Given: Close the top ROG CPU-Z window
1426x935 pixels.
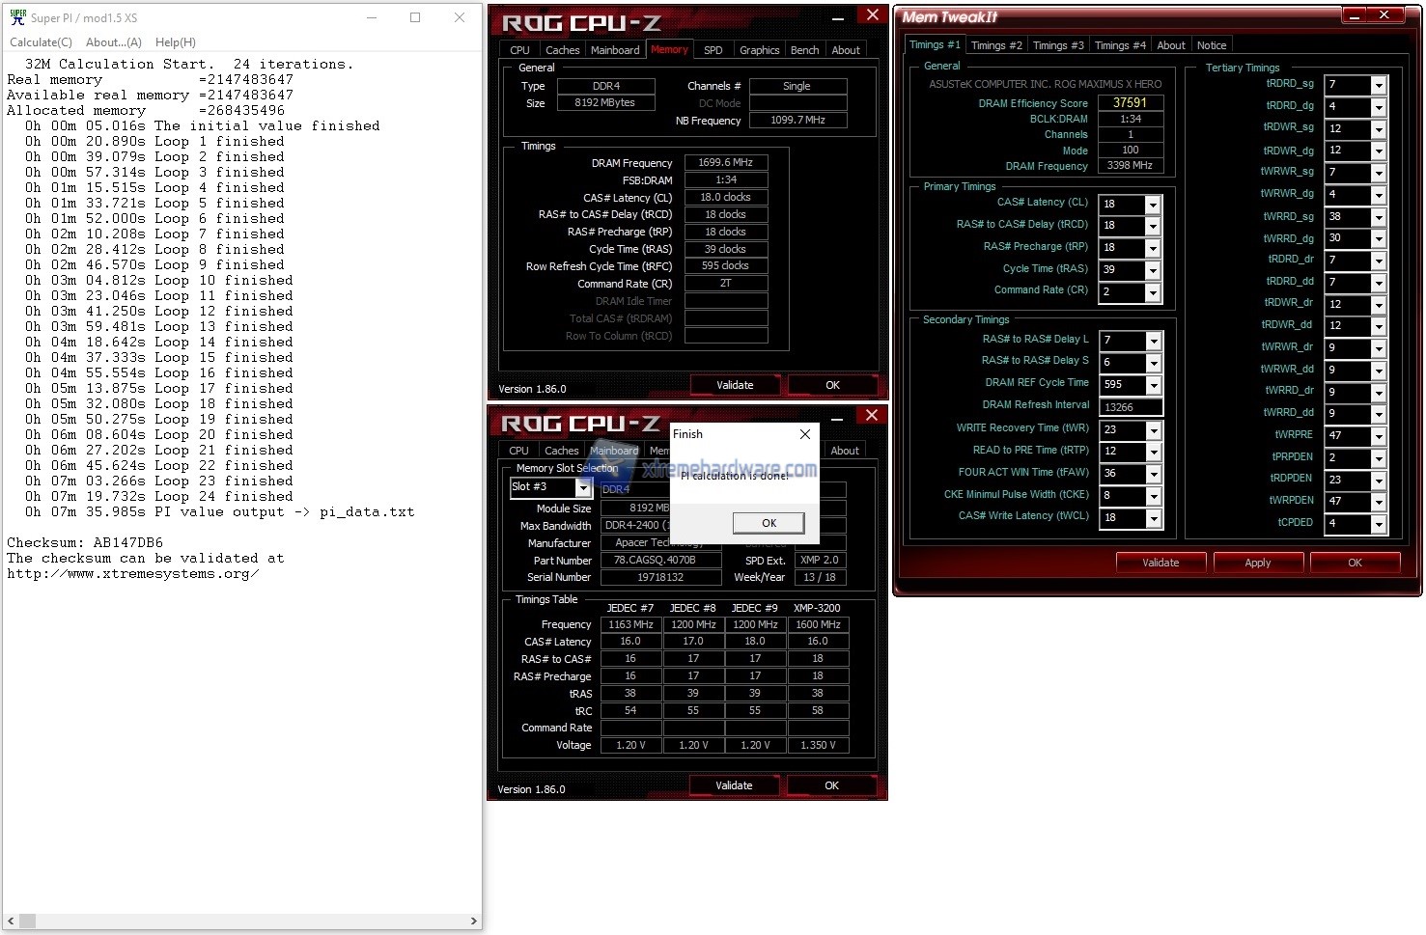Looking at the screenshot, I should tap(872, 15).
